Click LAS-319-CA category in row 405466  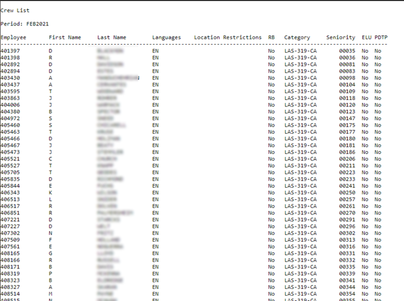point(300,139)
